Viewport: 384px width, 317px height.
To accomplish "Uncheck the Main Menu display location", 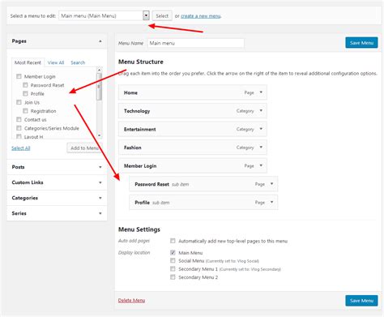I will [x=173, y=252].
